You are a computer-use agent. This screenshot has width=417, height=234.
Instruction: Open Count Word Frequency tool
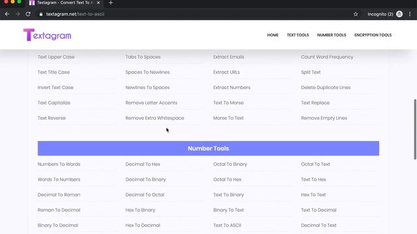[327, 57]
